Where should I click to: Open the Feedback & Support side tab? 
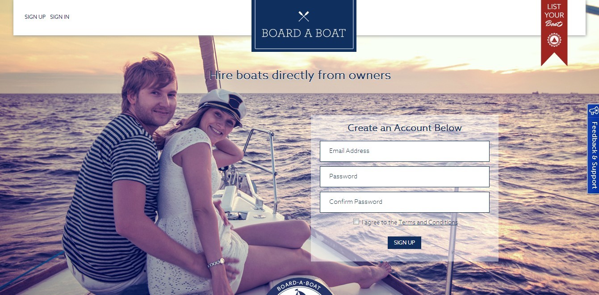(x=593, y=149)
